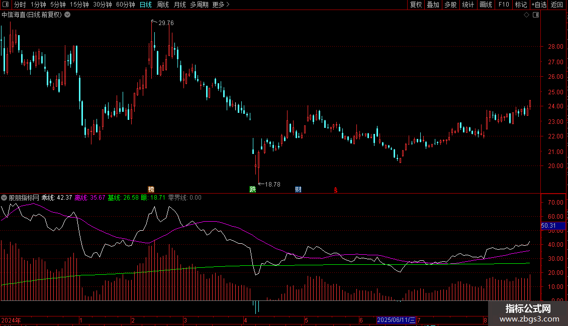Click the 复权 adjustment button
This screenshot has height=326, width=568.
point(416,5)
